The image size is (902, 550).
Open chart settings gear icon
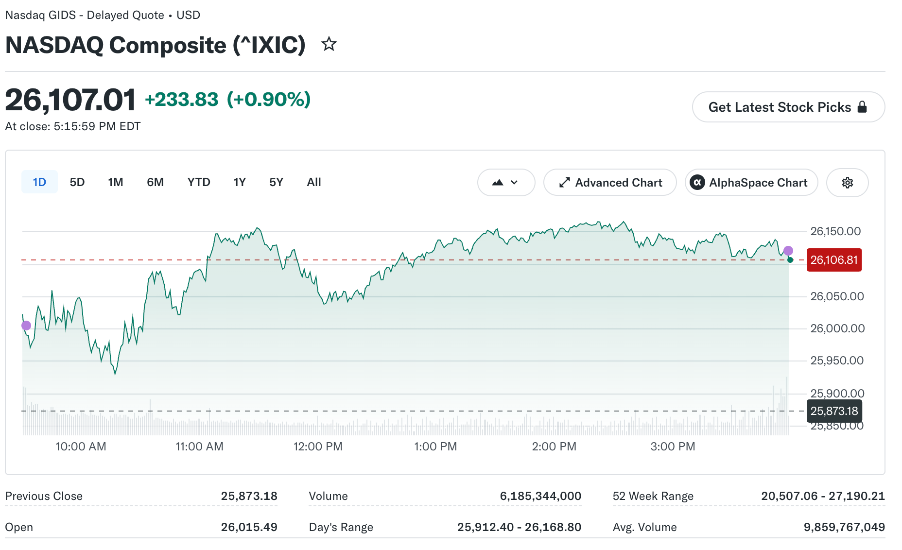coord(847,183)
